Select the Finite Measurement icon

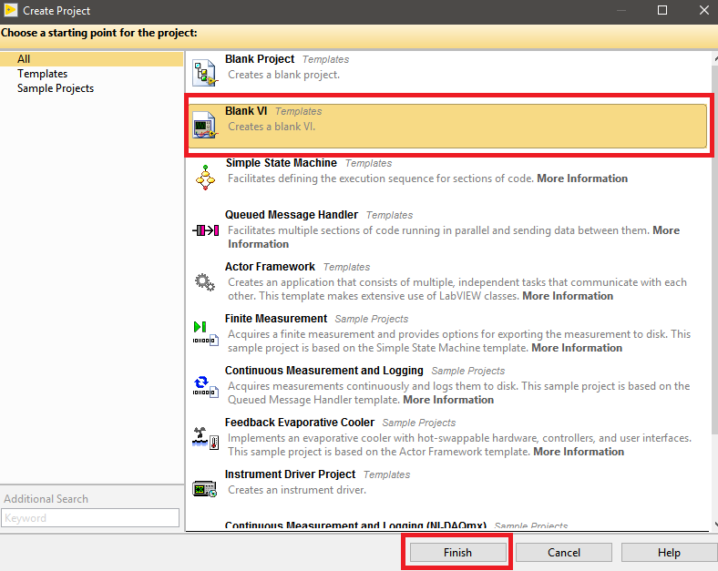(x=205, y=333)
